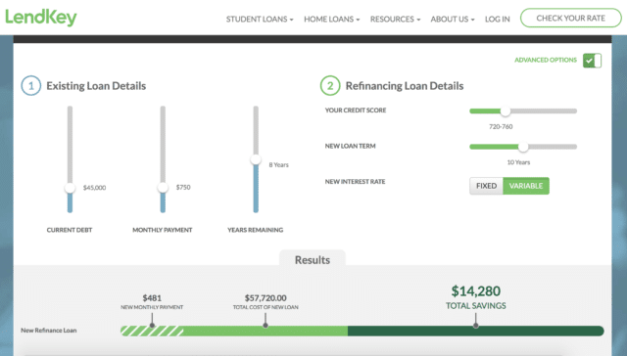Click the new loan term slider handle
The height and width of the screenshot is (356, 627).
(523, 148)
